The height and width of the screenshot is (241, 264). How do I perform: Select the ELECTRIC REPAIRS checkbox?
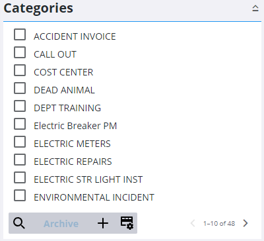coord(20,160)
